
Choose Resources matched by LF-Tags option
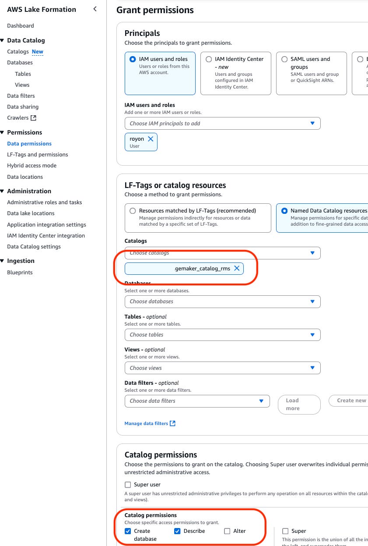(132, 210)
